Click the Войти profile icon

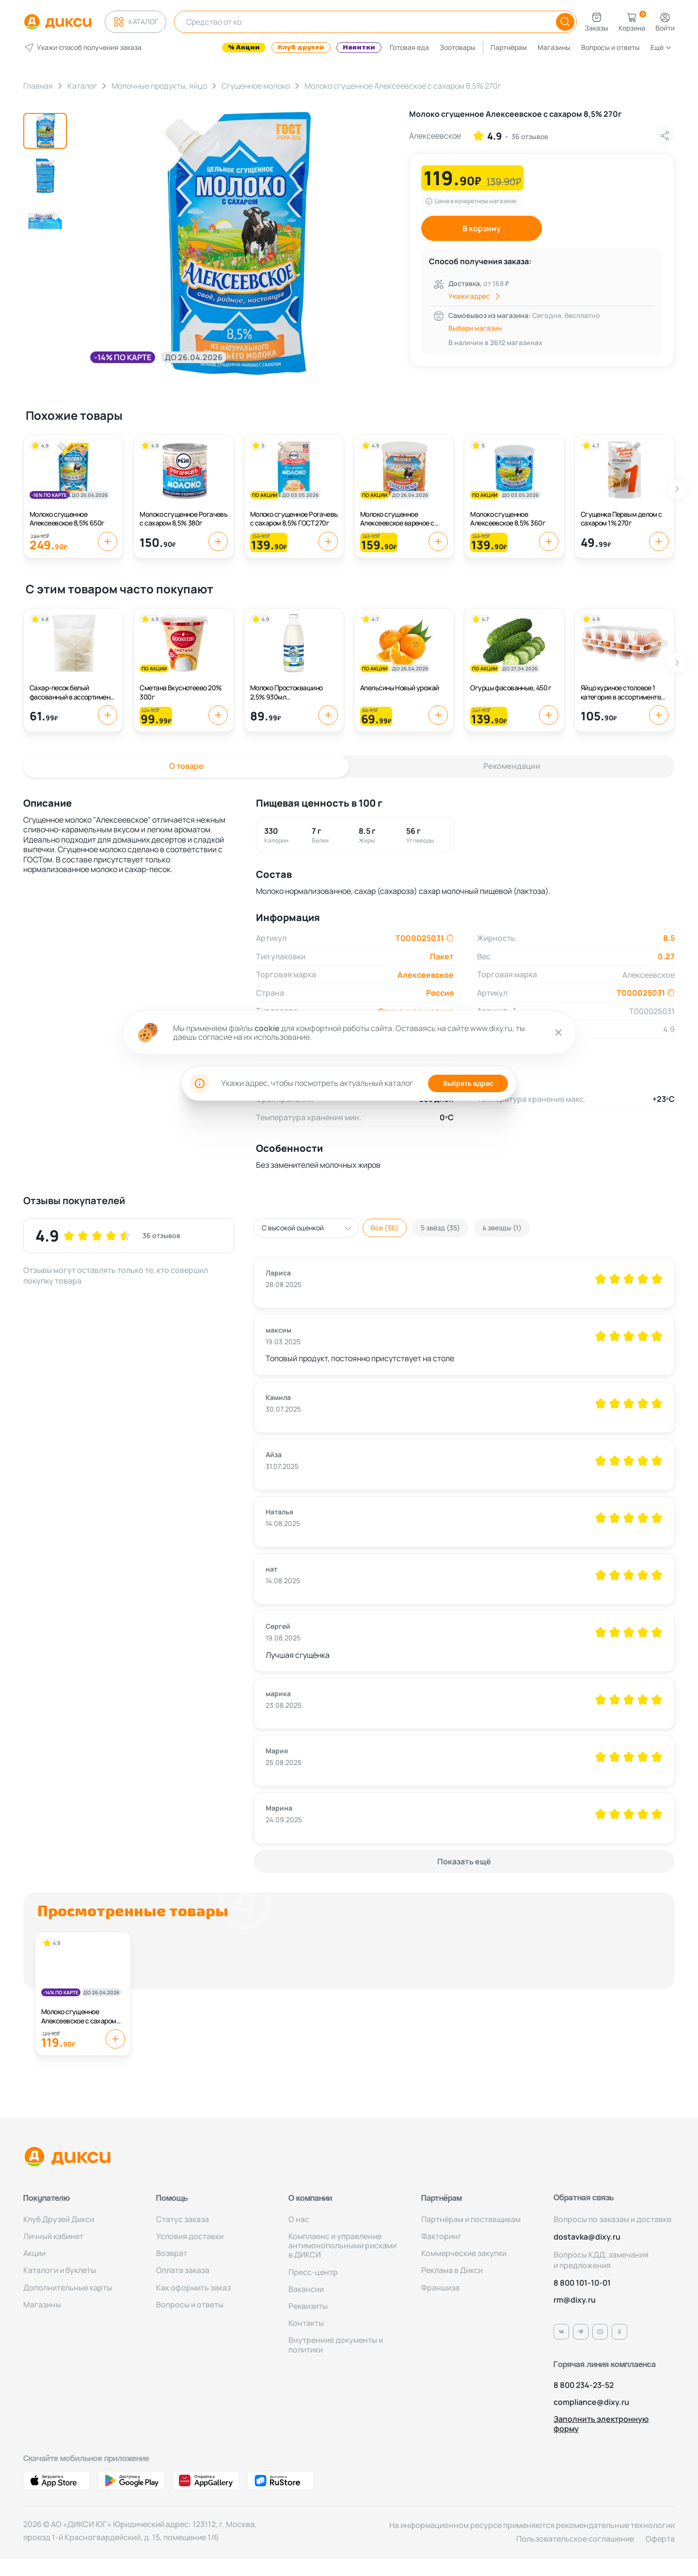coord(664,21)
